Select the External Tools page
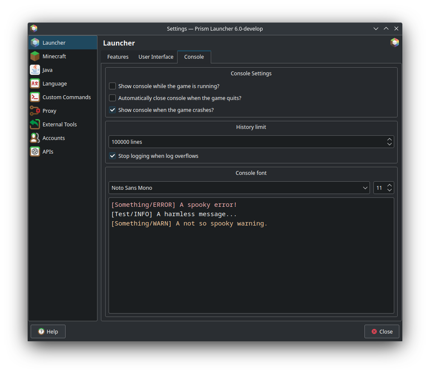Image resolution: width=430 pixels, height=374 pixels. [63, 124]
